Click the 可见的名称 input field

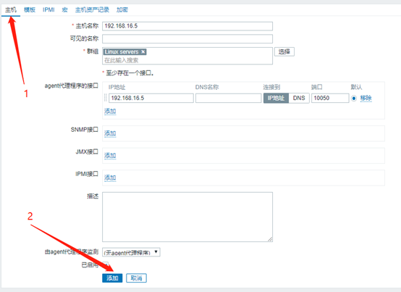(x=187, y=39)
